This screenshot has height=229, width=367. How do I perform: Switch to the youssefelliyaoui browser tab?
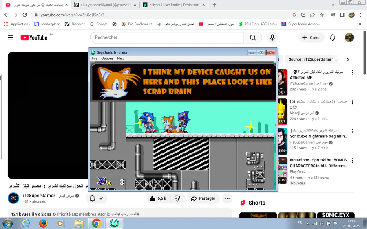point(105,5)
